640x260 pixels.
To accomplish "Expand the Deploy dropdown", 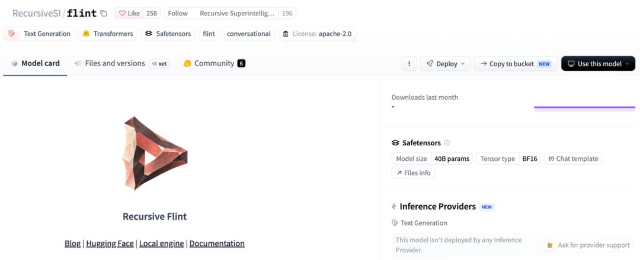I will coord(445,63).
